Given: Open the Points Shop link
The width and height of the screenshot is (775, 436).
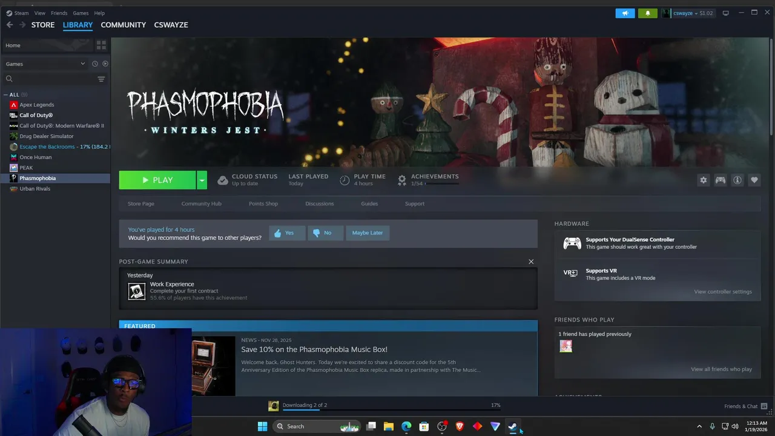Looking at the screenshot, I should pos(263,203).
